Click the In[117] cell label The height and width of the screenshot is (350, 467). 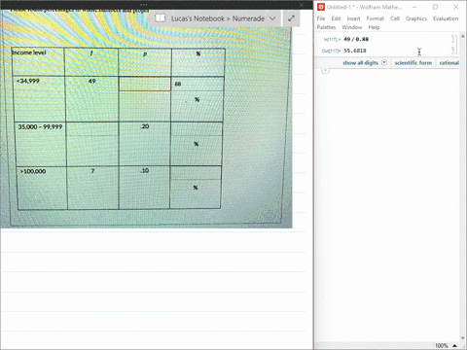click(x=332, y=40)
